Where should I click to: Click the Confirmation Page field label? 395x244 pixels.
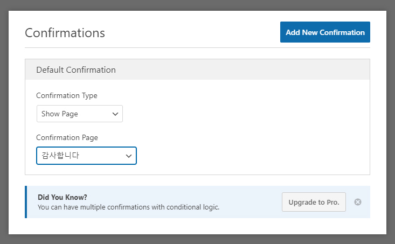tap(67, 137)
